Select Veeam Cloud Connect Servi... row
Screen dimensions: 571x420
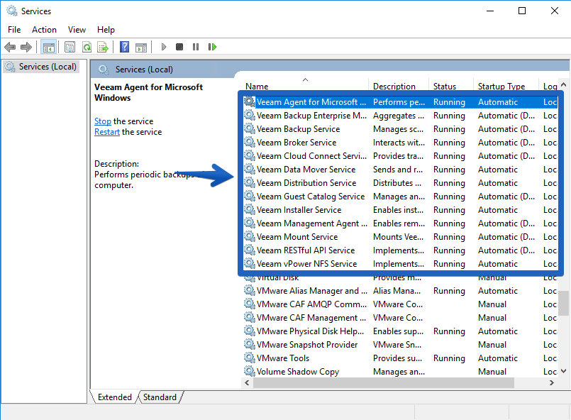click(x=400, y=155)
